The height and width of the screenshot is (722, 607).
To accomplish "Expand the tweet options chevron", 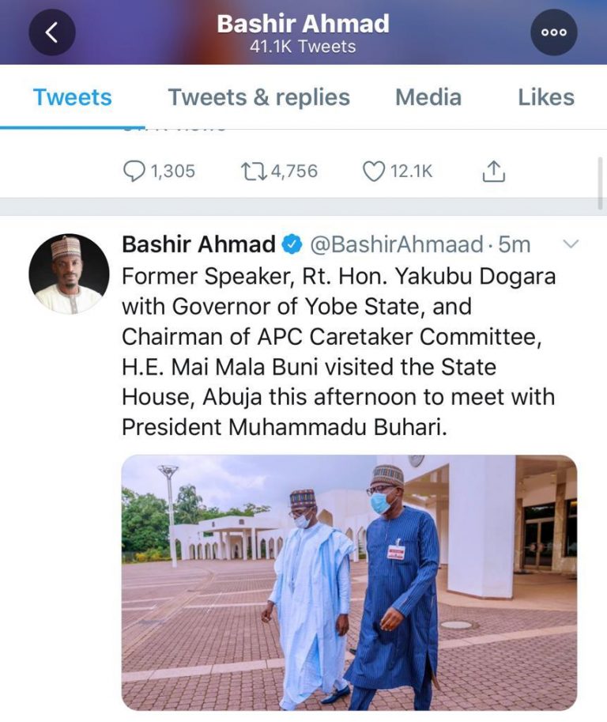I will pos(569,244).
